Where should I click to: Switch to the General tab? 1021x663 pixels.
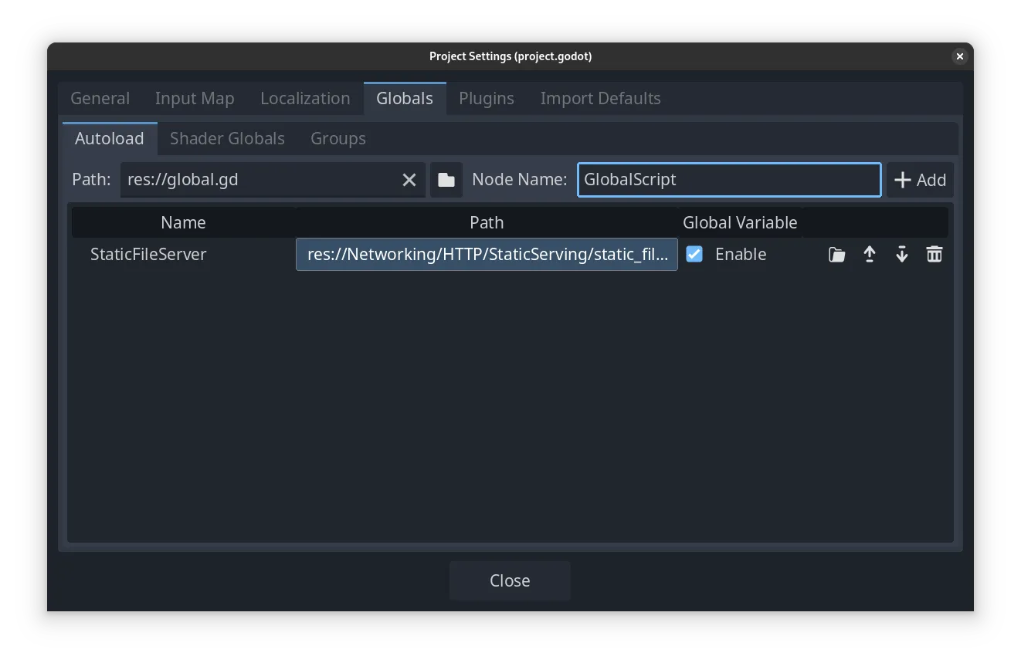[100, 99]
